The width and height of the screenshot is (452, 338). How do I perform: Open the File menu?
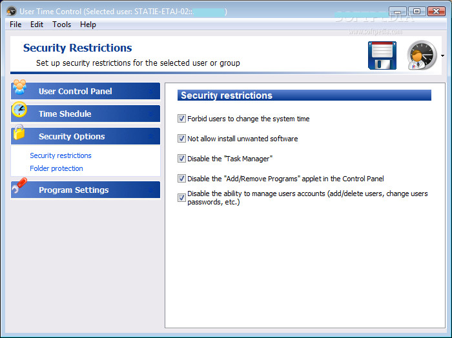click(x=15, y=25)
